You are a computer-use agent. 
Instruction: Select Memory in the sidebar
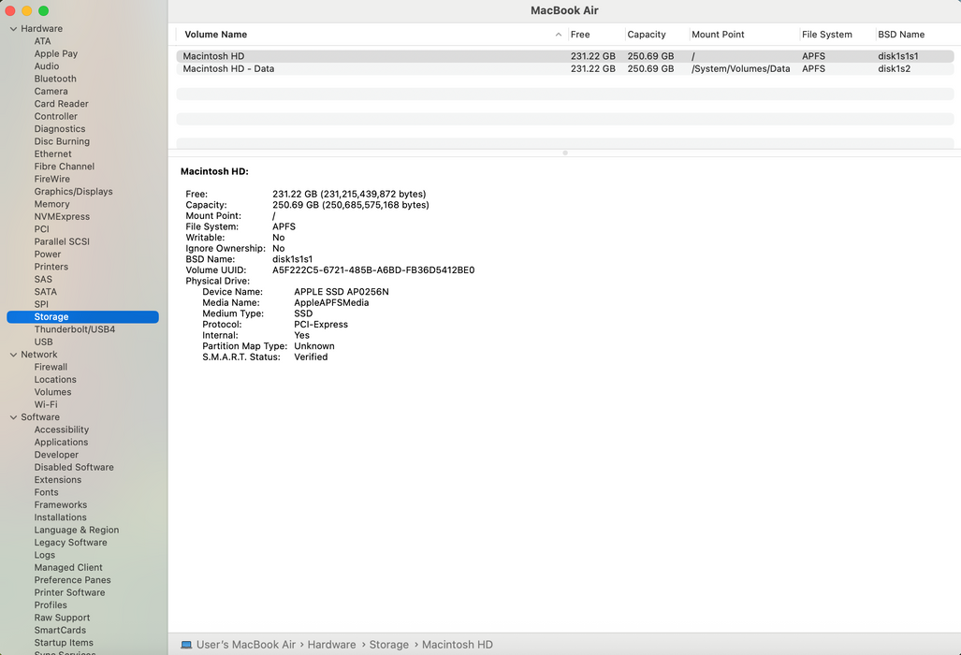tap(51, 205)
